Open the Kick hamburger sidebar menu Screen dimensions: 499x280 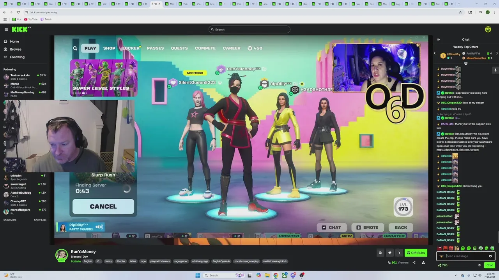[x=6, y=29]
